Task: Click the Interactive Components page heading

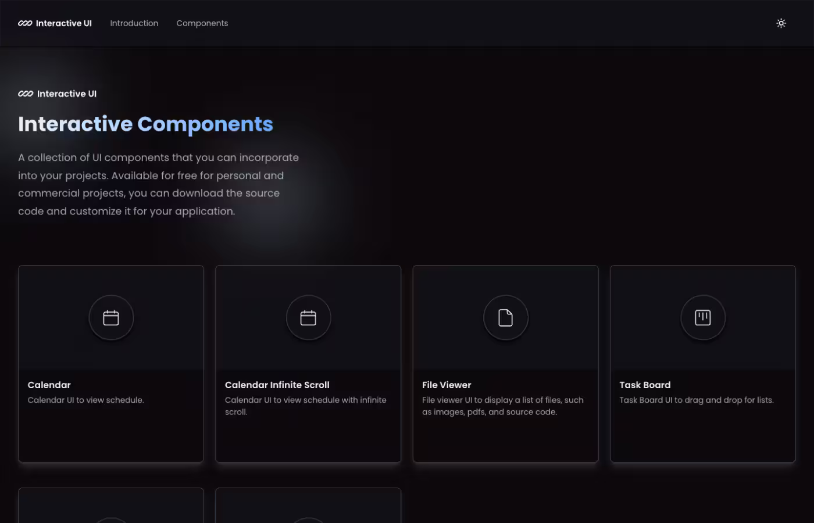Action: tap(145, 124)
